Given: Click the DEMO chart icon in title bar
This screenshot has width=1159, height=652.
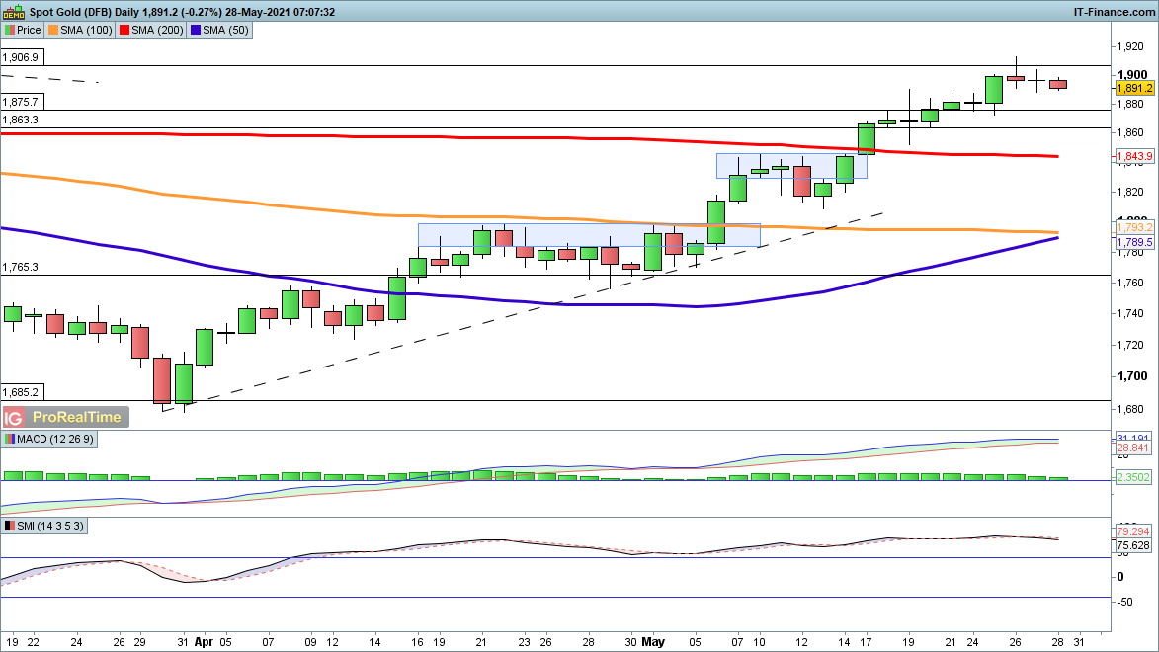Looking at the screenshot, I should (11, 12).
